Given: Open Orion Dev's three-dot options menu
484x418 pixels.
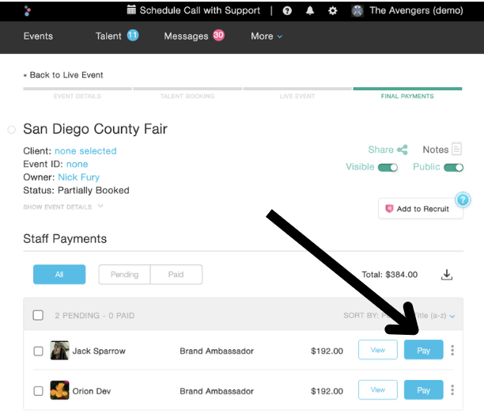Looking at the screenshot, I should click(452, 389).
